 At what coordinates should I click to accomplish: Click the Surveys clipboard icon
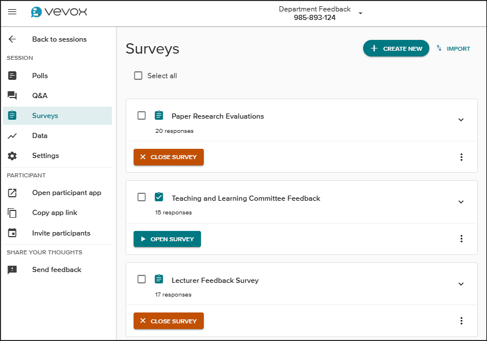tap(12, 115)
